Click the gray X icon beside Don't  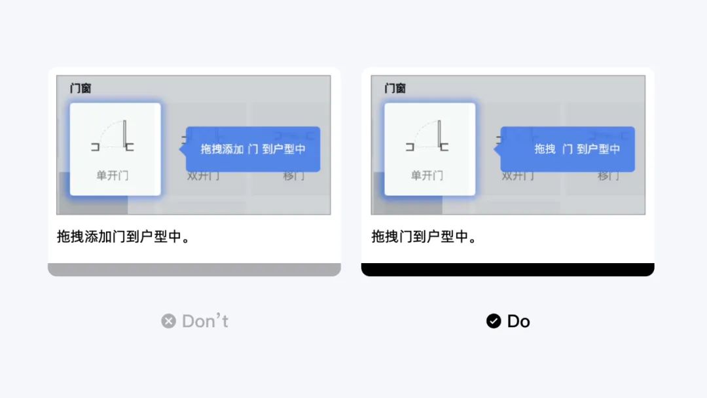[169, 321]
